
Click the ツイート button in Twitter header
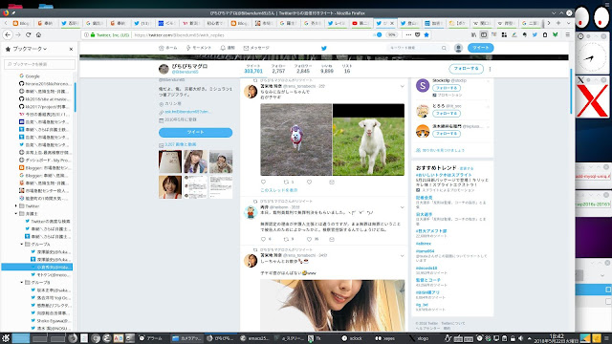[x=480, y=48]
